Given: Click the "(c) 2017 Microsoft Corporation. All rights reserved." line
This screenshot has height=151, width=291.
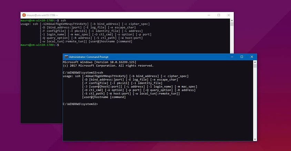Looking at the screenshot, I should click(x=108, y=66).
